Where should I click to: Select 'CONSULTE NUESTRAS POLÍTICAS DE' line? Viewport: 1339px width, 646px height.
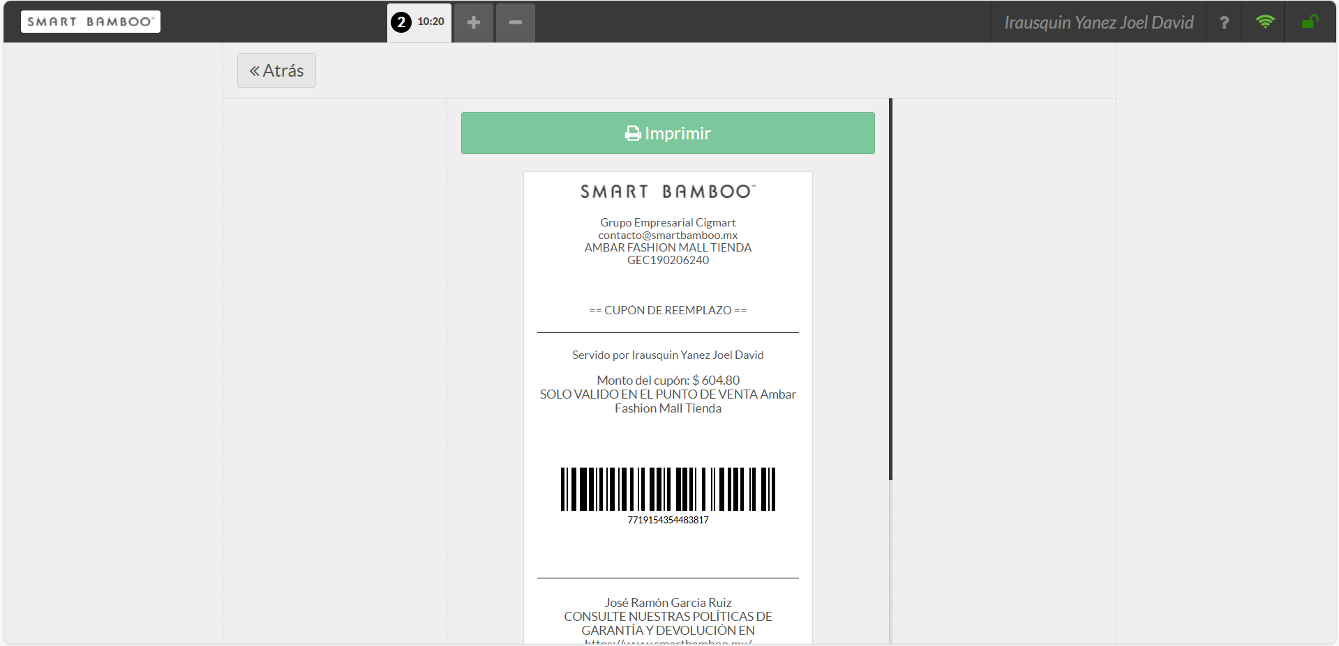coord(668,617)
